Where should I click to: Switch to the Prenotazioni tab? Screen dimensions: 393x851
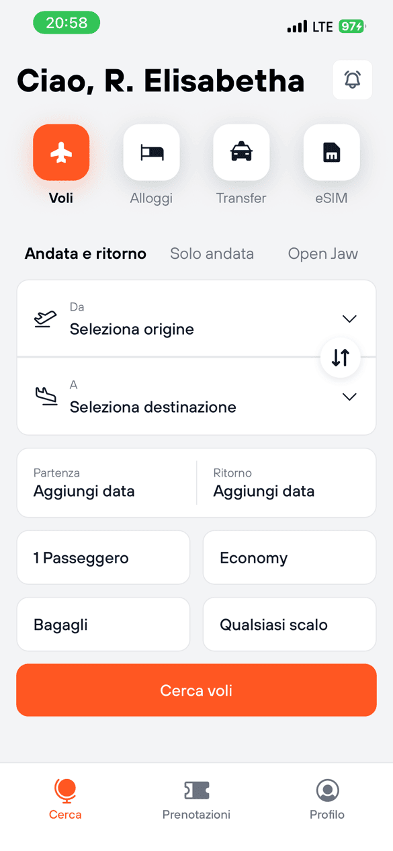pos(196,798)
